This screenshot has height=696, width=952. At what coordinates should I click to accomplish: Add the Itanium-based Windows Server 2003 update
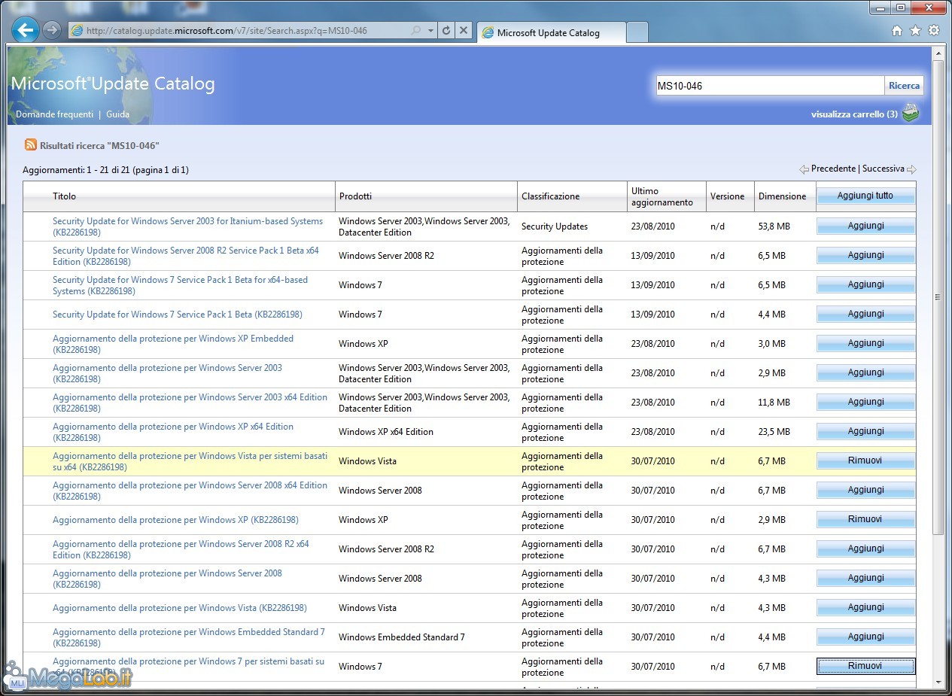coord(865,226)
